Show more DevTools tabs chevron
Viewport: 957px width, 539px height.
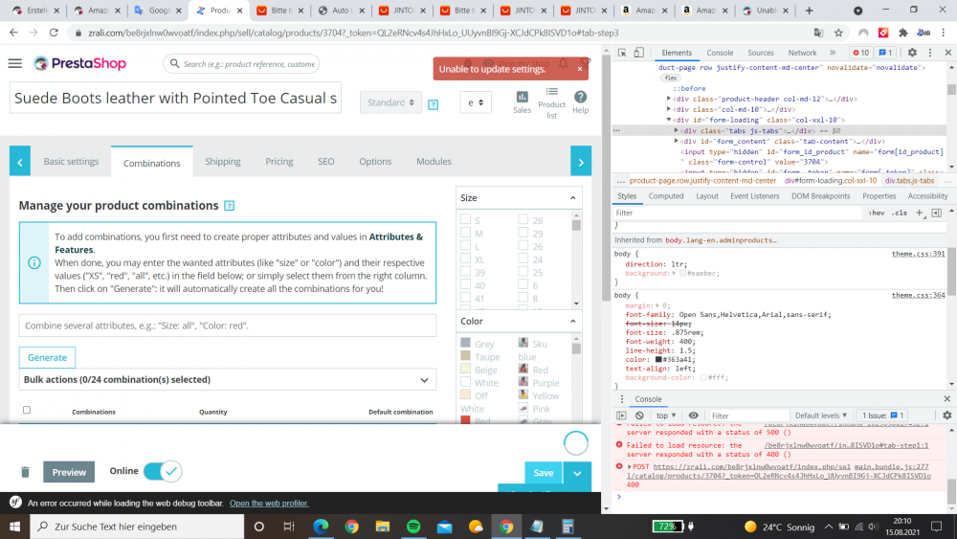[833, 53]
